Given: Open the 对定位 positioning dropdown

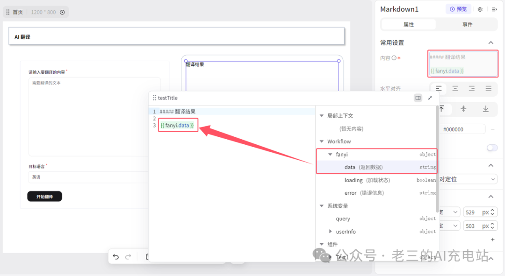Looking at the screenshot, I should point(468,179).
